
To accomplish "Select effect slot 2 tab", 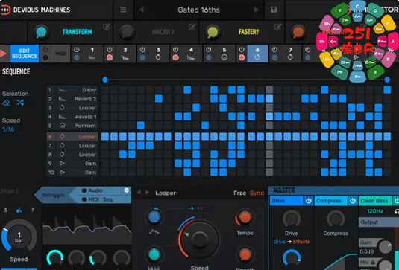I will tap(125, 54).
